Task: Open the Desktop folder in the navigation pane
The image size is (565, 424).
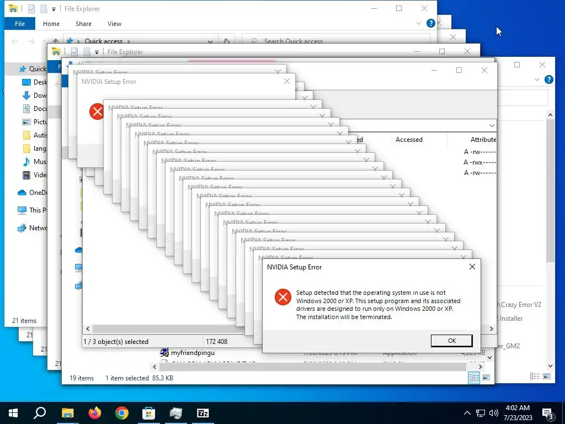Action: pyautogui.click(x=34, y=82)
